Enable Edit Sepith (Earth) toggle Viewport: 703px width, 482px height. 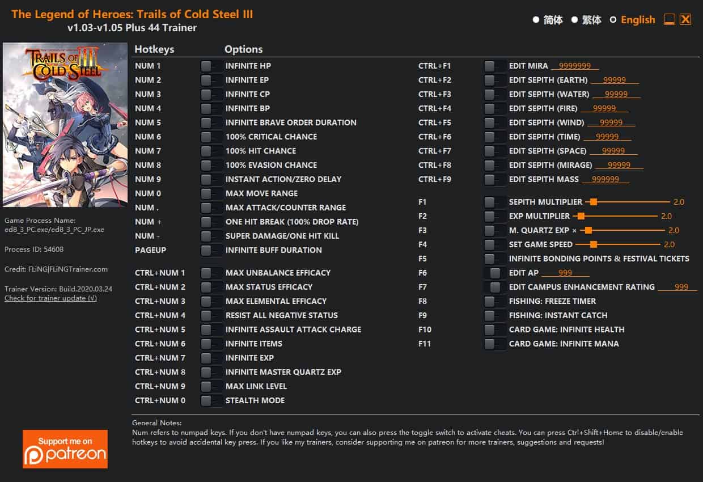pyautogui.click(x=495, y=81)
